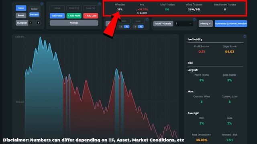Select percent unit under the small Loss field
Screen dimensions: 257x144
click(x=141, y=27)
